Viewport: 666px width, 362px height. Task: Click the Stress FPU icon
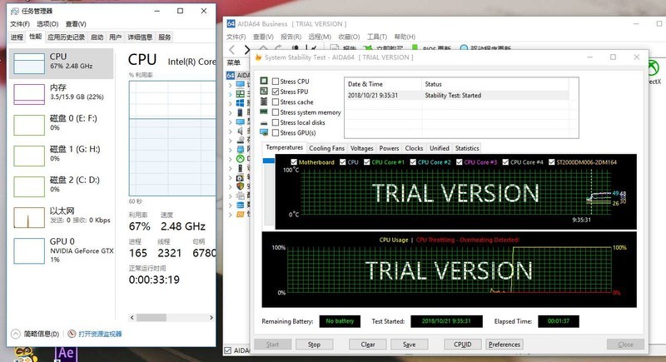click(264, 92)
